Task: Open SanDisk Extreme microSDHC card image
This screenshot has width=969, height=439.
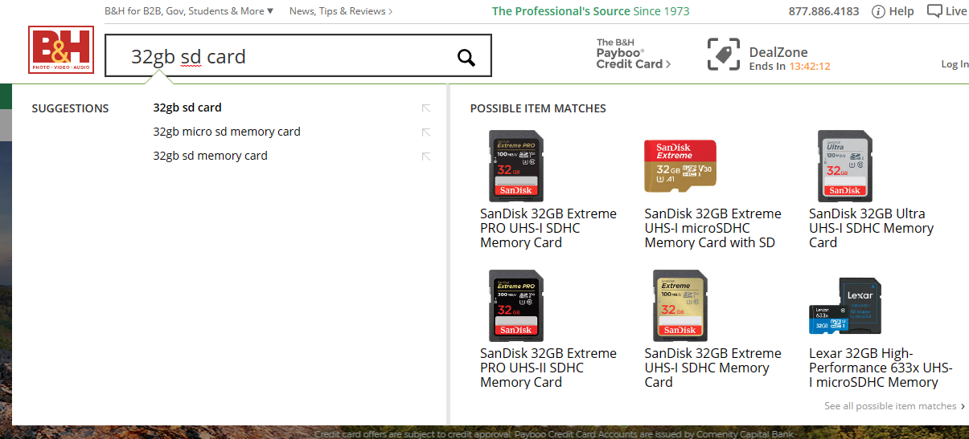Action: (680, 166)
